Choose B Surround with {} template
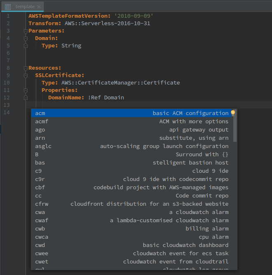Screen dimensions: 272x275 tap(132, 154)
